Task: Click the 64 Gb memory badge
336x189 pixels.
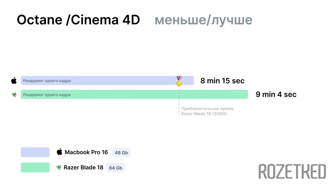Action: pos(116,168)
